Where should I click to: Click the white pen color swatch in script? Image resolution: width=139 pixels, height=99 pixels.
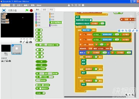pyautogui.click(x=91, y=20)
